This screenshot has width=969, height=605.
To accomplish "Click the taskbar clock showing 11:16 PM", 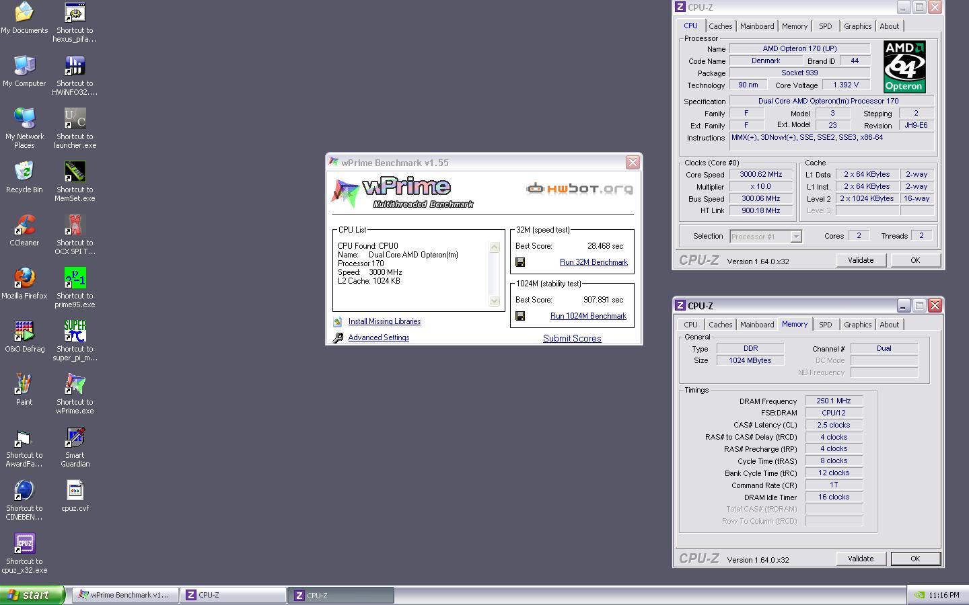I will click(943, 595).
